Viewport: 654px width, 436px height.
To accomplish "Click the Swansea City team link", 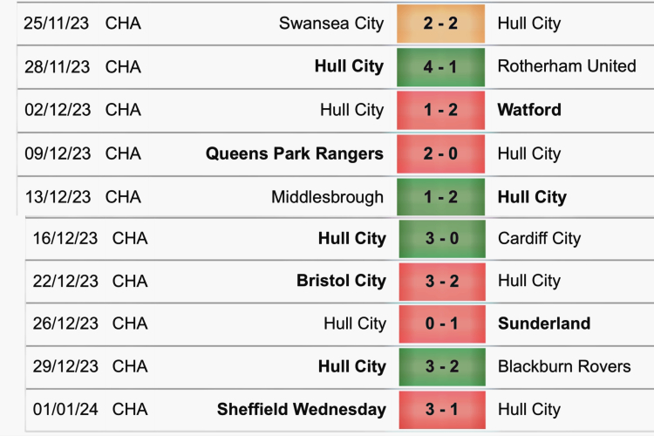I will tap(330, 24).
